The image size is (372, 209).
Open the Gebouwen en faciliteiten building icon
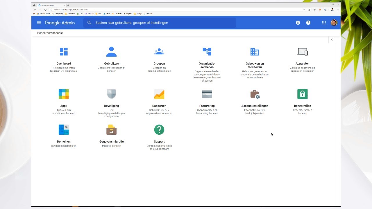point(255,52)
